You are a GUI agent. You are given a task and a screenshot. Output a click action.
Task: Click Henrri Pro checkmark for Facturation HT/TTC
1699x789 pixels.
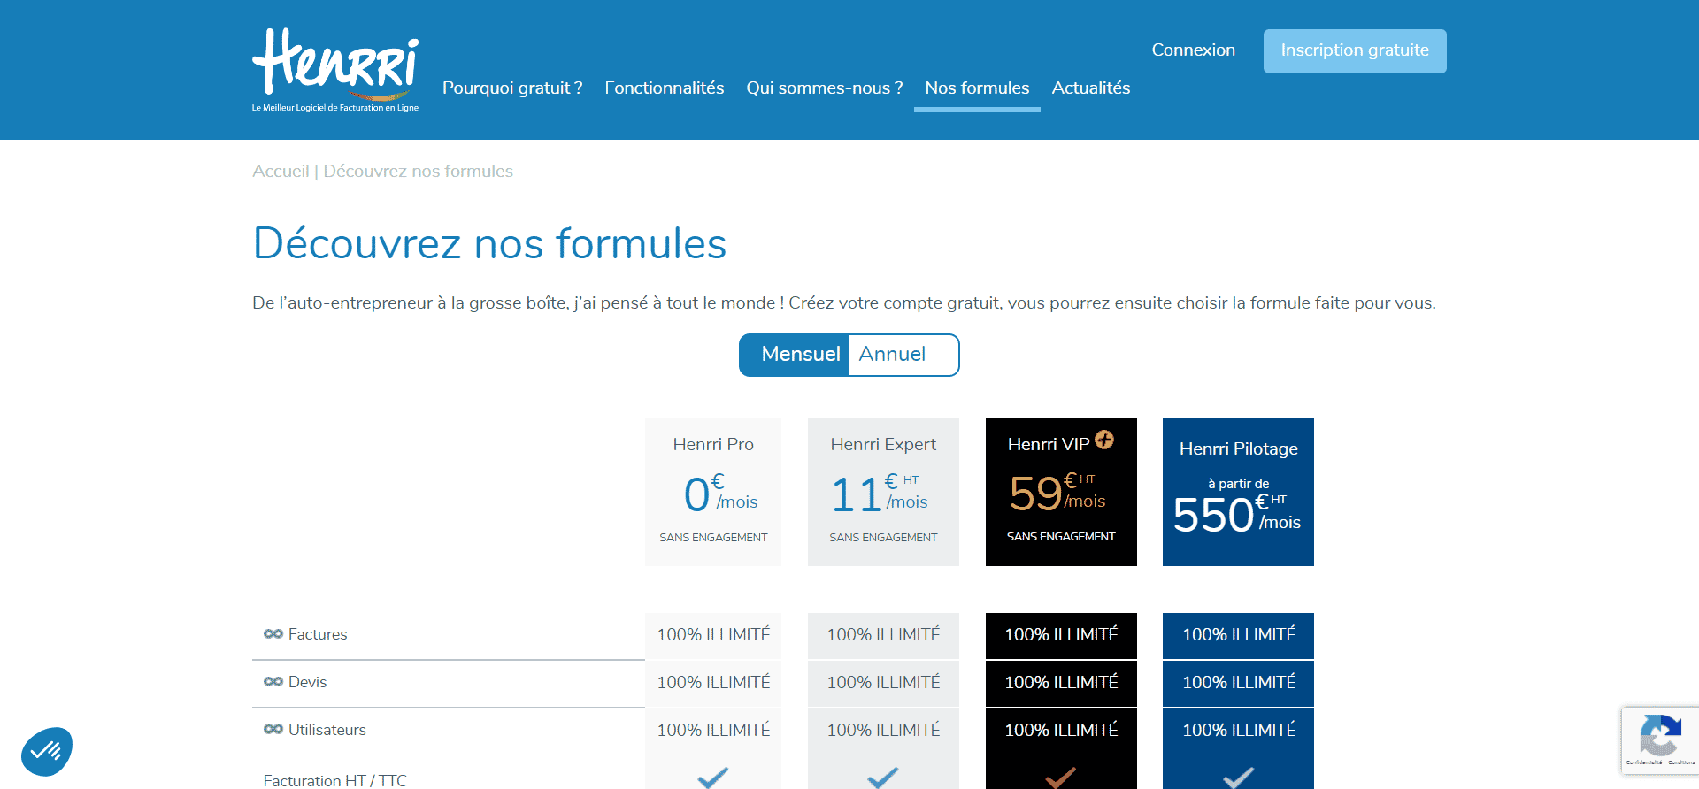712,778
